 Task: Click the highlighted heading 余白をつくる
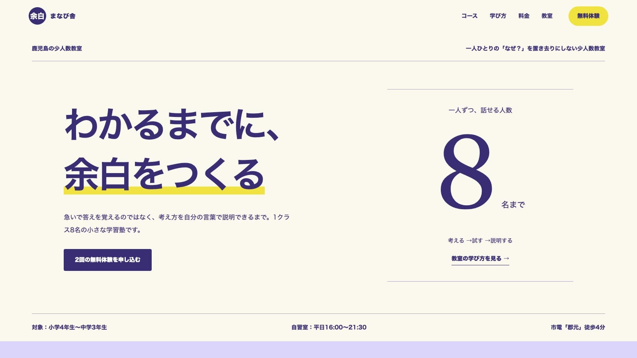tap(164, 174)
